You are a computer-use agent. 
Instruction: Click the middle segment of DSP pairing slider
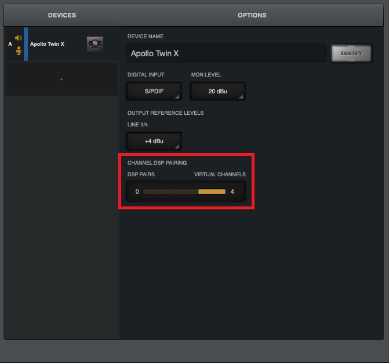coord(184,191)
